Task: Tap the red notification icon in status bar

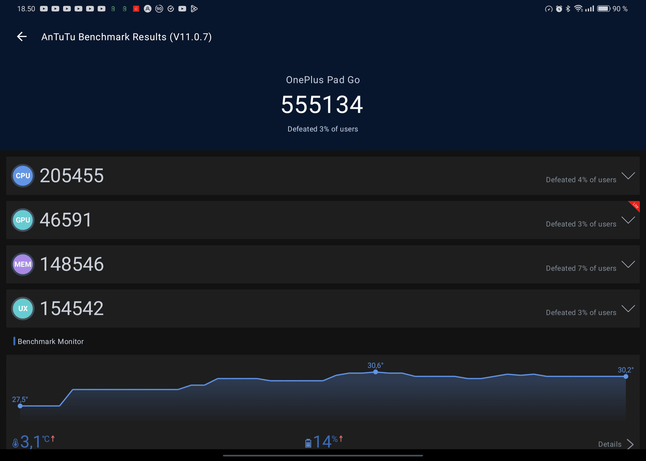Action: point(136,9)
